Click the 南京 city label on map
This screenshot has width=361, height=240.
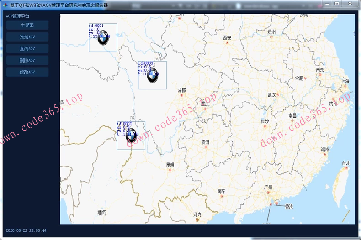click(320, 70)
